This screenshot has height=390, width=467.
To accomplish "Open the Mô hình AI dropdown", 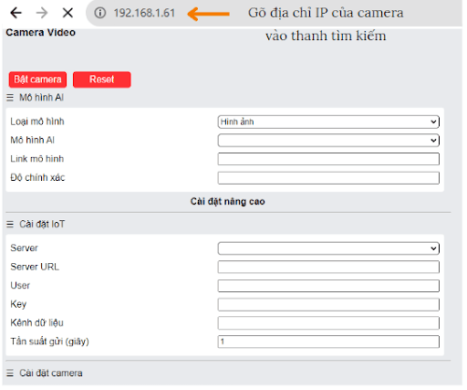I will click(x=328, y=141).
